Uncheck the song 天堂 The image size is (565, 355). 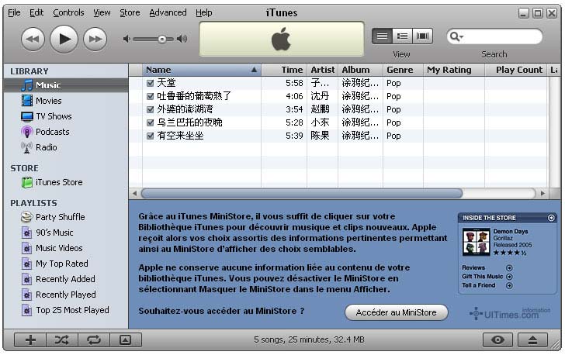click(151, 83)
